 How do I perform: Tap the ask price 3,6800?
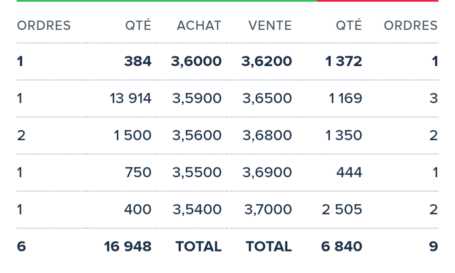(267, 136)
